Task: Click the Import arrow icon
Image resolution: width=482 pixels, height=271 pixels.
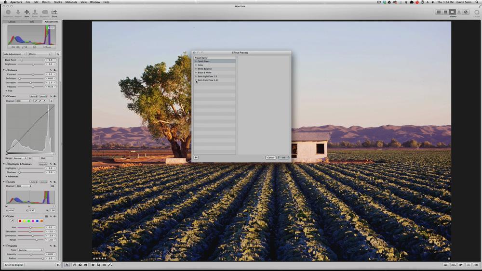Action: (x=18, y=12)
